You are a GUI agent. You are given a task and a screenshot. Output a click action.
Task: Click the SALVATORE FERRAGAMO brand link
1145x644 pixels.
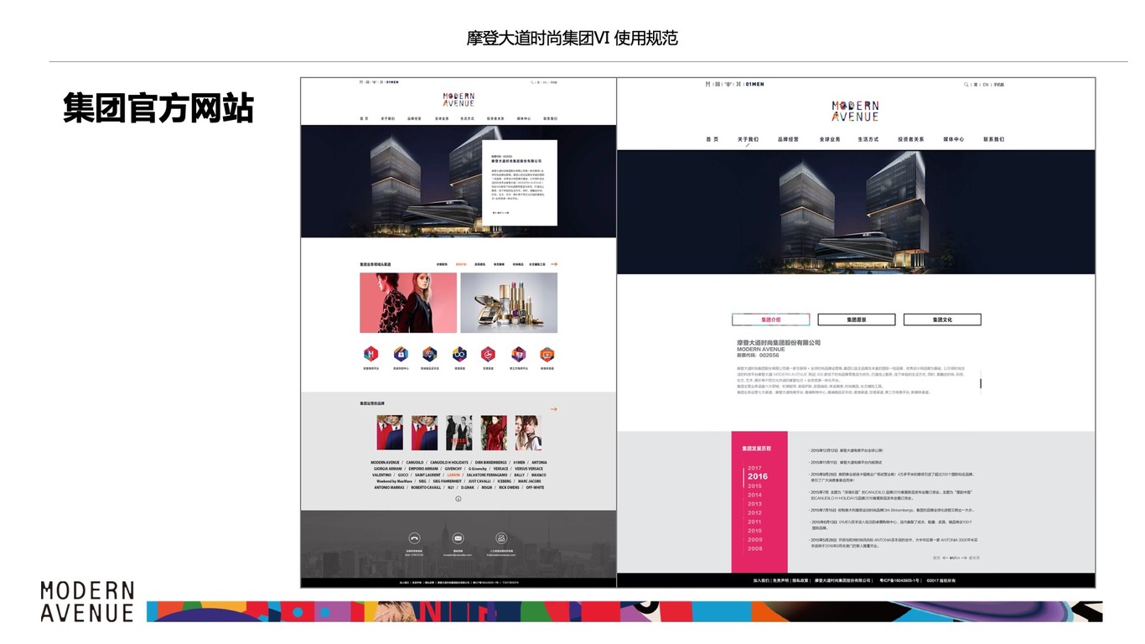[x=487, y=475]
